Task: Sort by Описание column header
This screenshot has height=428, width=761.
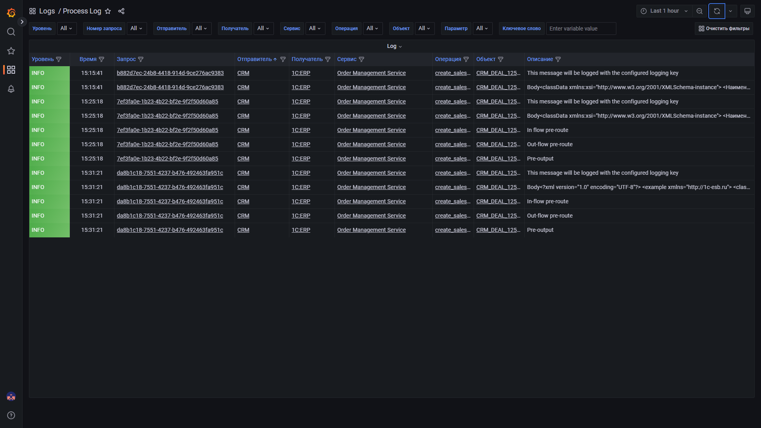Action: pos(540,59)
